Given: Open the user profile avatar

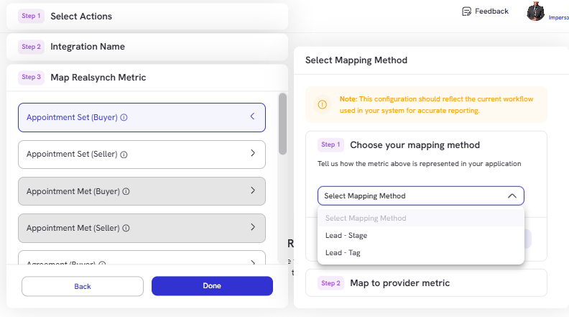Looking at the screenshot, I should click(536, 12).
